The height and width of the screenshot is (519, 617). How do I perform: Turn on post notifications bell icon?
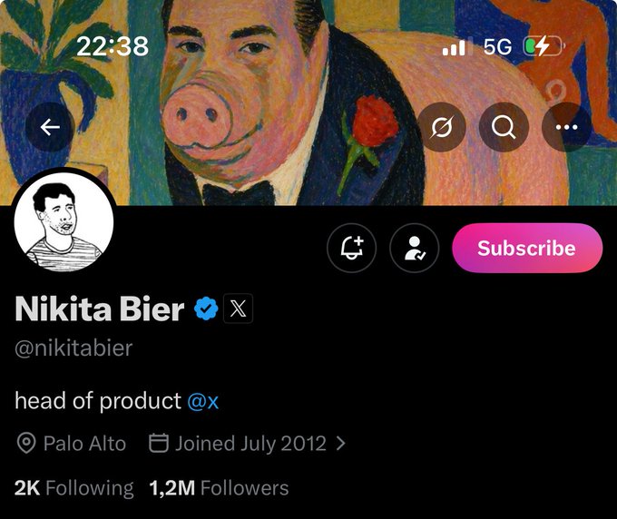[351, 248]
